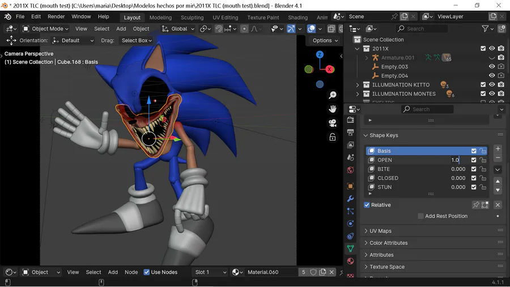Viewport: 510px width, 287px height.
Task: Open the Material properties sphere icon
Action: click(350, 261)
